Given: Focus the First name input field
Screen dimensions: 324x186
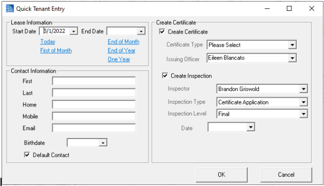Looking at the screenshot, I should (x=94, y=81).
